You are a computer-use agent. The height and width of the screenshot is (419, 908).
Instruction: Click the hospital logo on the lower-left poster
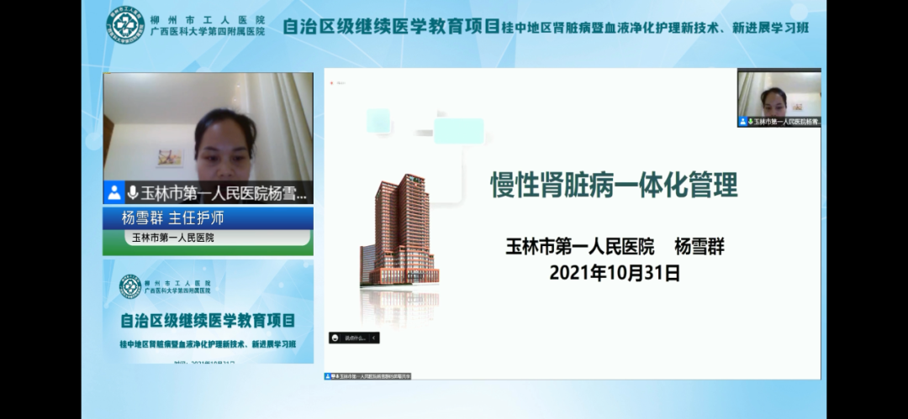tap(130, 286)
